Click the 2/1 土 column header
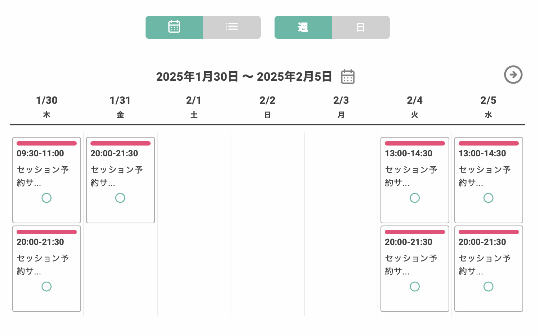Viewport: 539px width, 335px height. 194,107
